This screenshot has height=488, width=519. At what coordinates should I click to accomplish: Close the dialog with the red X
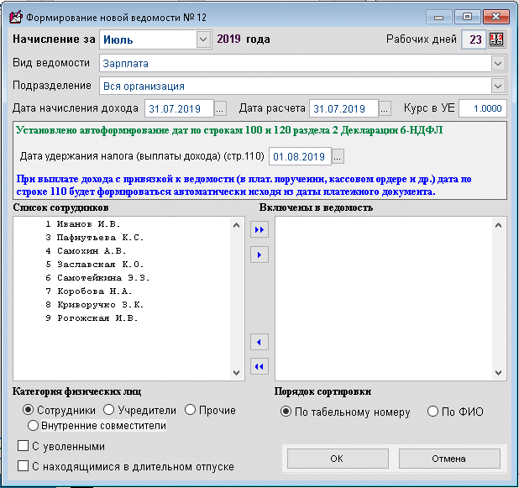tap(495, 17)
